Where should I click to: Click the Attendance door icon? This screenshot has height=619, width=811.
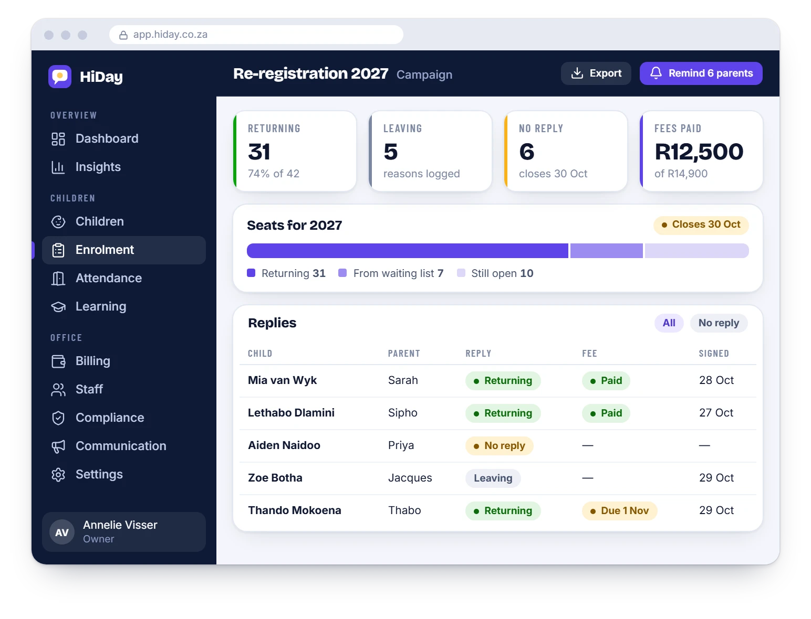pos(58,279)
